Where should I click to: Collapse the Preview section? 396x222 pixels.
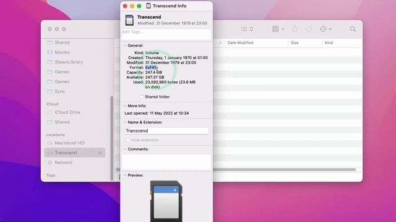coord(125,175)
